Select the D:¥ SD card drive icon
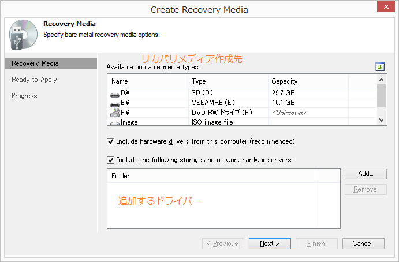Image resolution: width=399 pixels, height=262 pixels. click(x=115, y=95)
